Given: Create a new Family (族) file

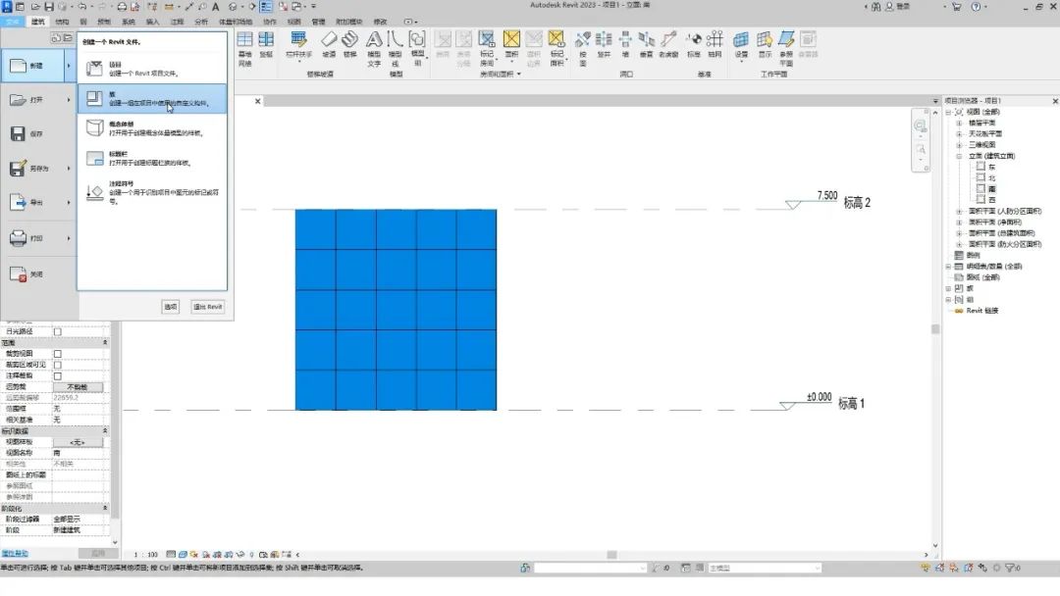Looking at the screenshot, I should [x=152, y=99].
